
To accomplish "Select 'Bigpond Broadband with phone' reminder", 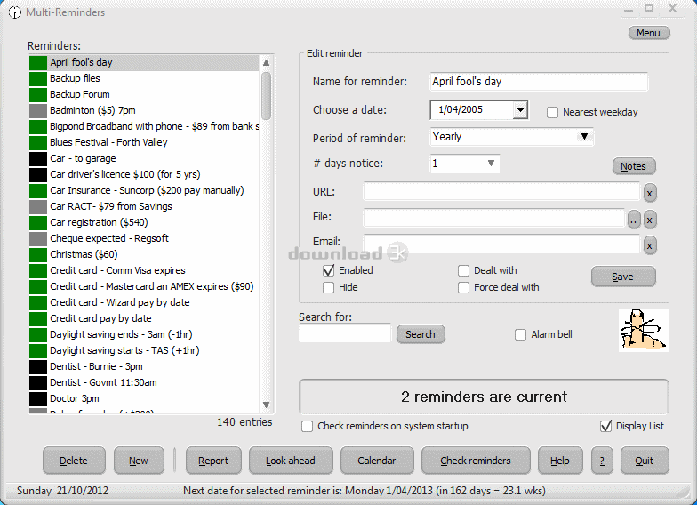I will 144,126.
